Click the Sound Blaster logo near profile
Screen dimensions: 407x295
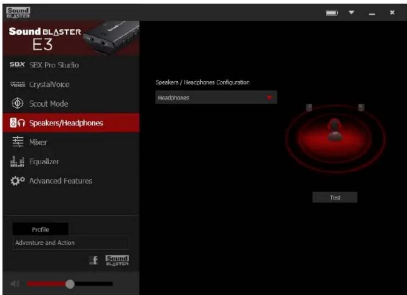click(117, 260)
